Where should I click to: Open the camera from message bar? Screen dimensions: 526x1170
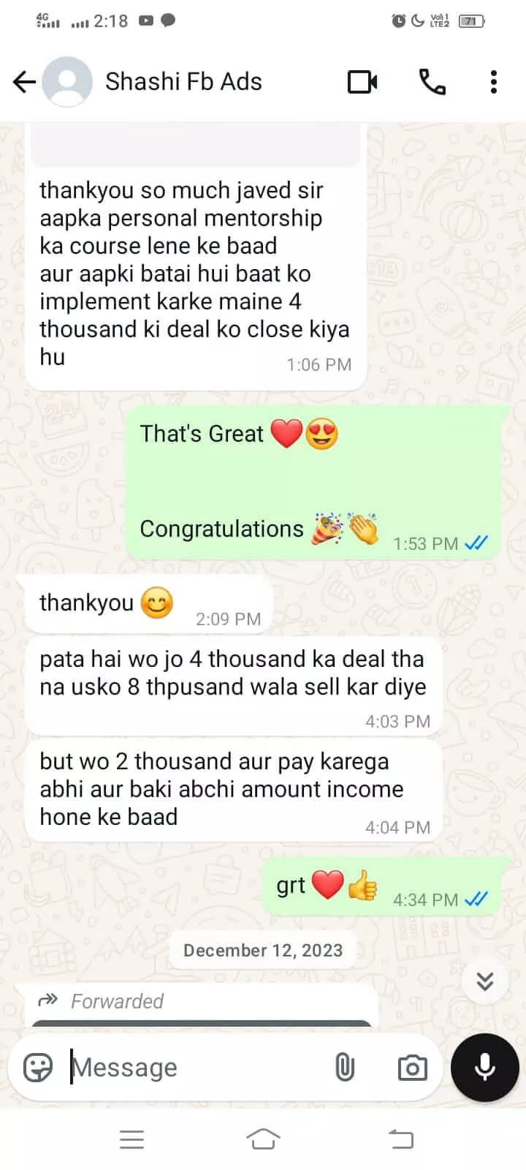(412, 1068)
